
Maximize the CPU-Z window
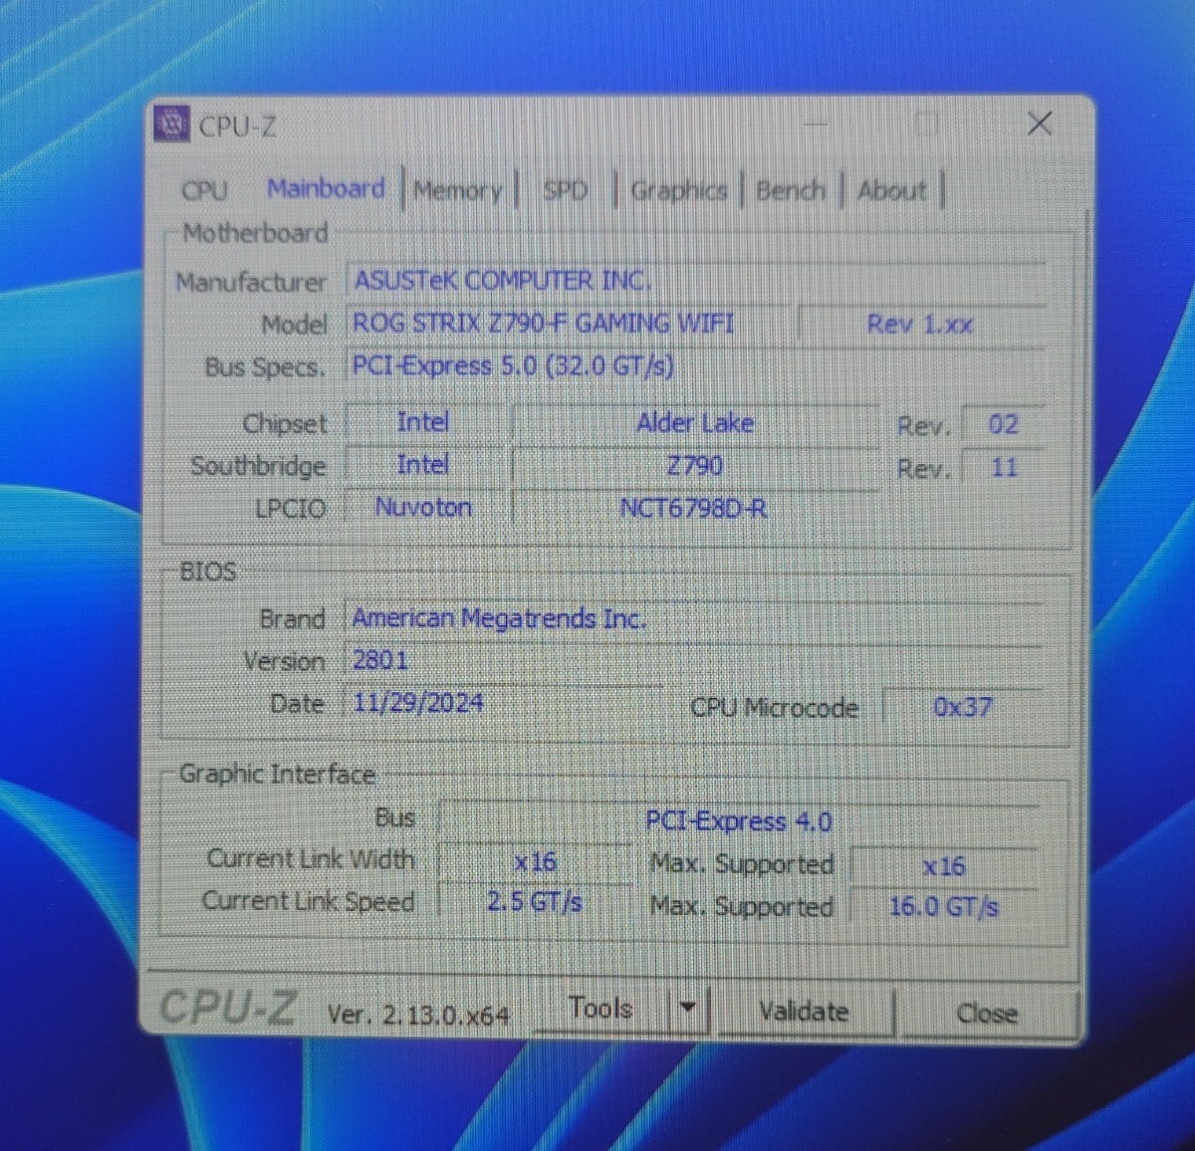point(926,123)
